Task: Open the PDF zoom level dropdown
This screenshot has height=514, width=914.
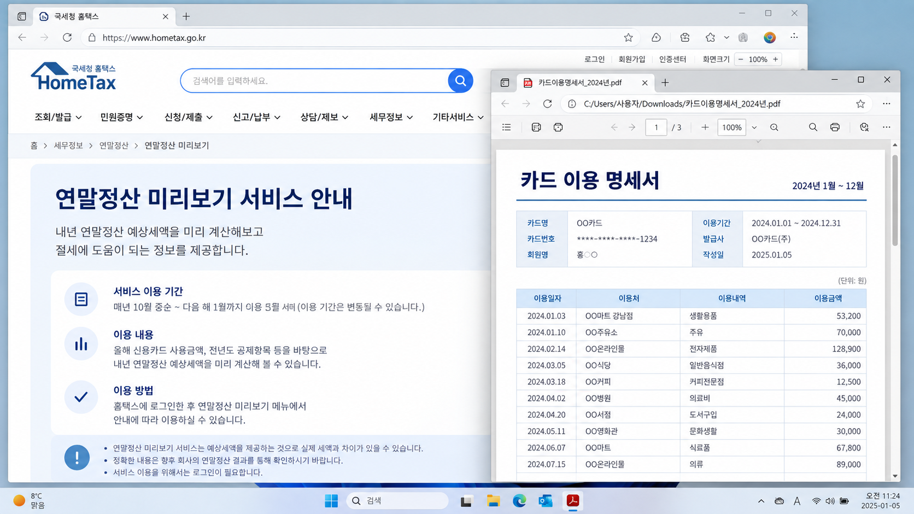Action: pyautogui.click(x=754, y=127)
